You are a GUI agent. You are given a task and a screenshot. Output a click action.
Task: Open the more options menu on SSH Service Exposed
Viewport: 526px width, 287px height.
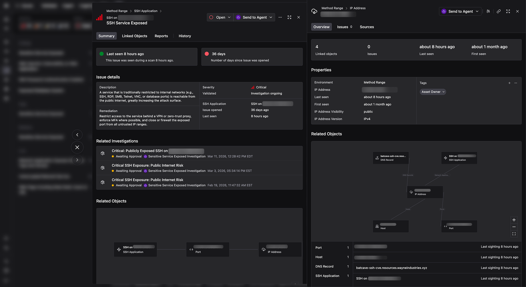pyautogui.click(x=280, y=17)
